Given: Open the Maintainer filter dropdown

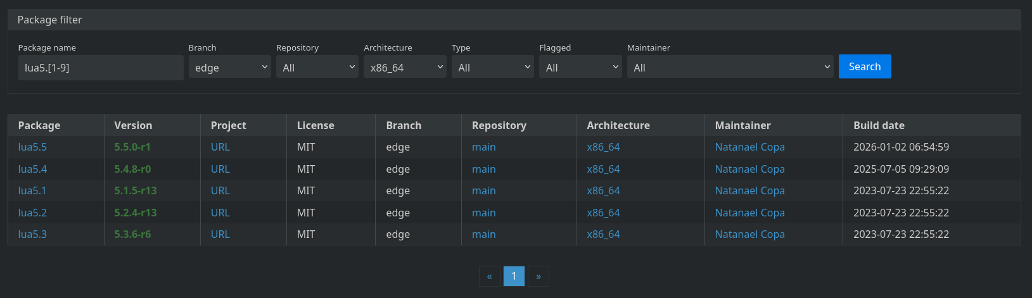Looking at the screenshot, I should [x=730, y=68].
